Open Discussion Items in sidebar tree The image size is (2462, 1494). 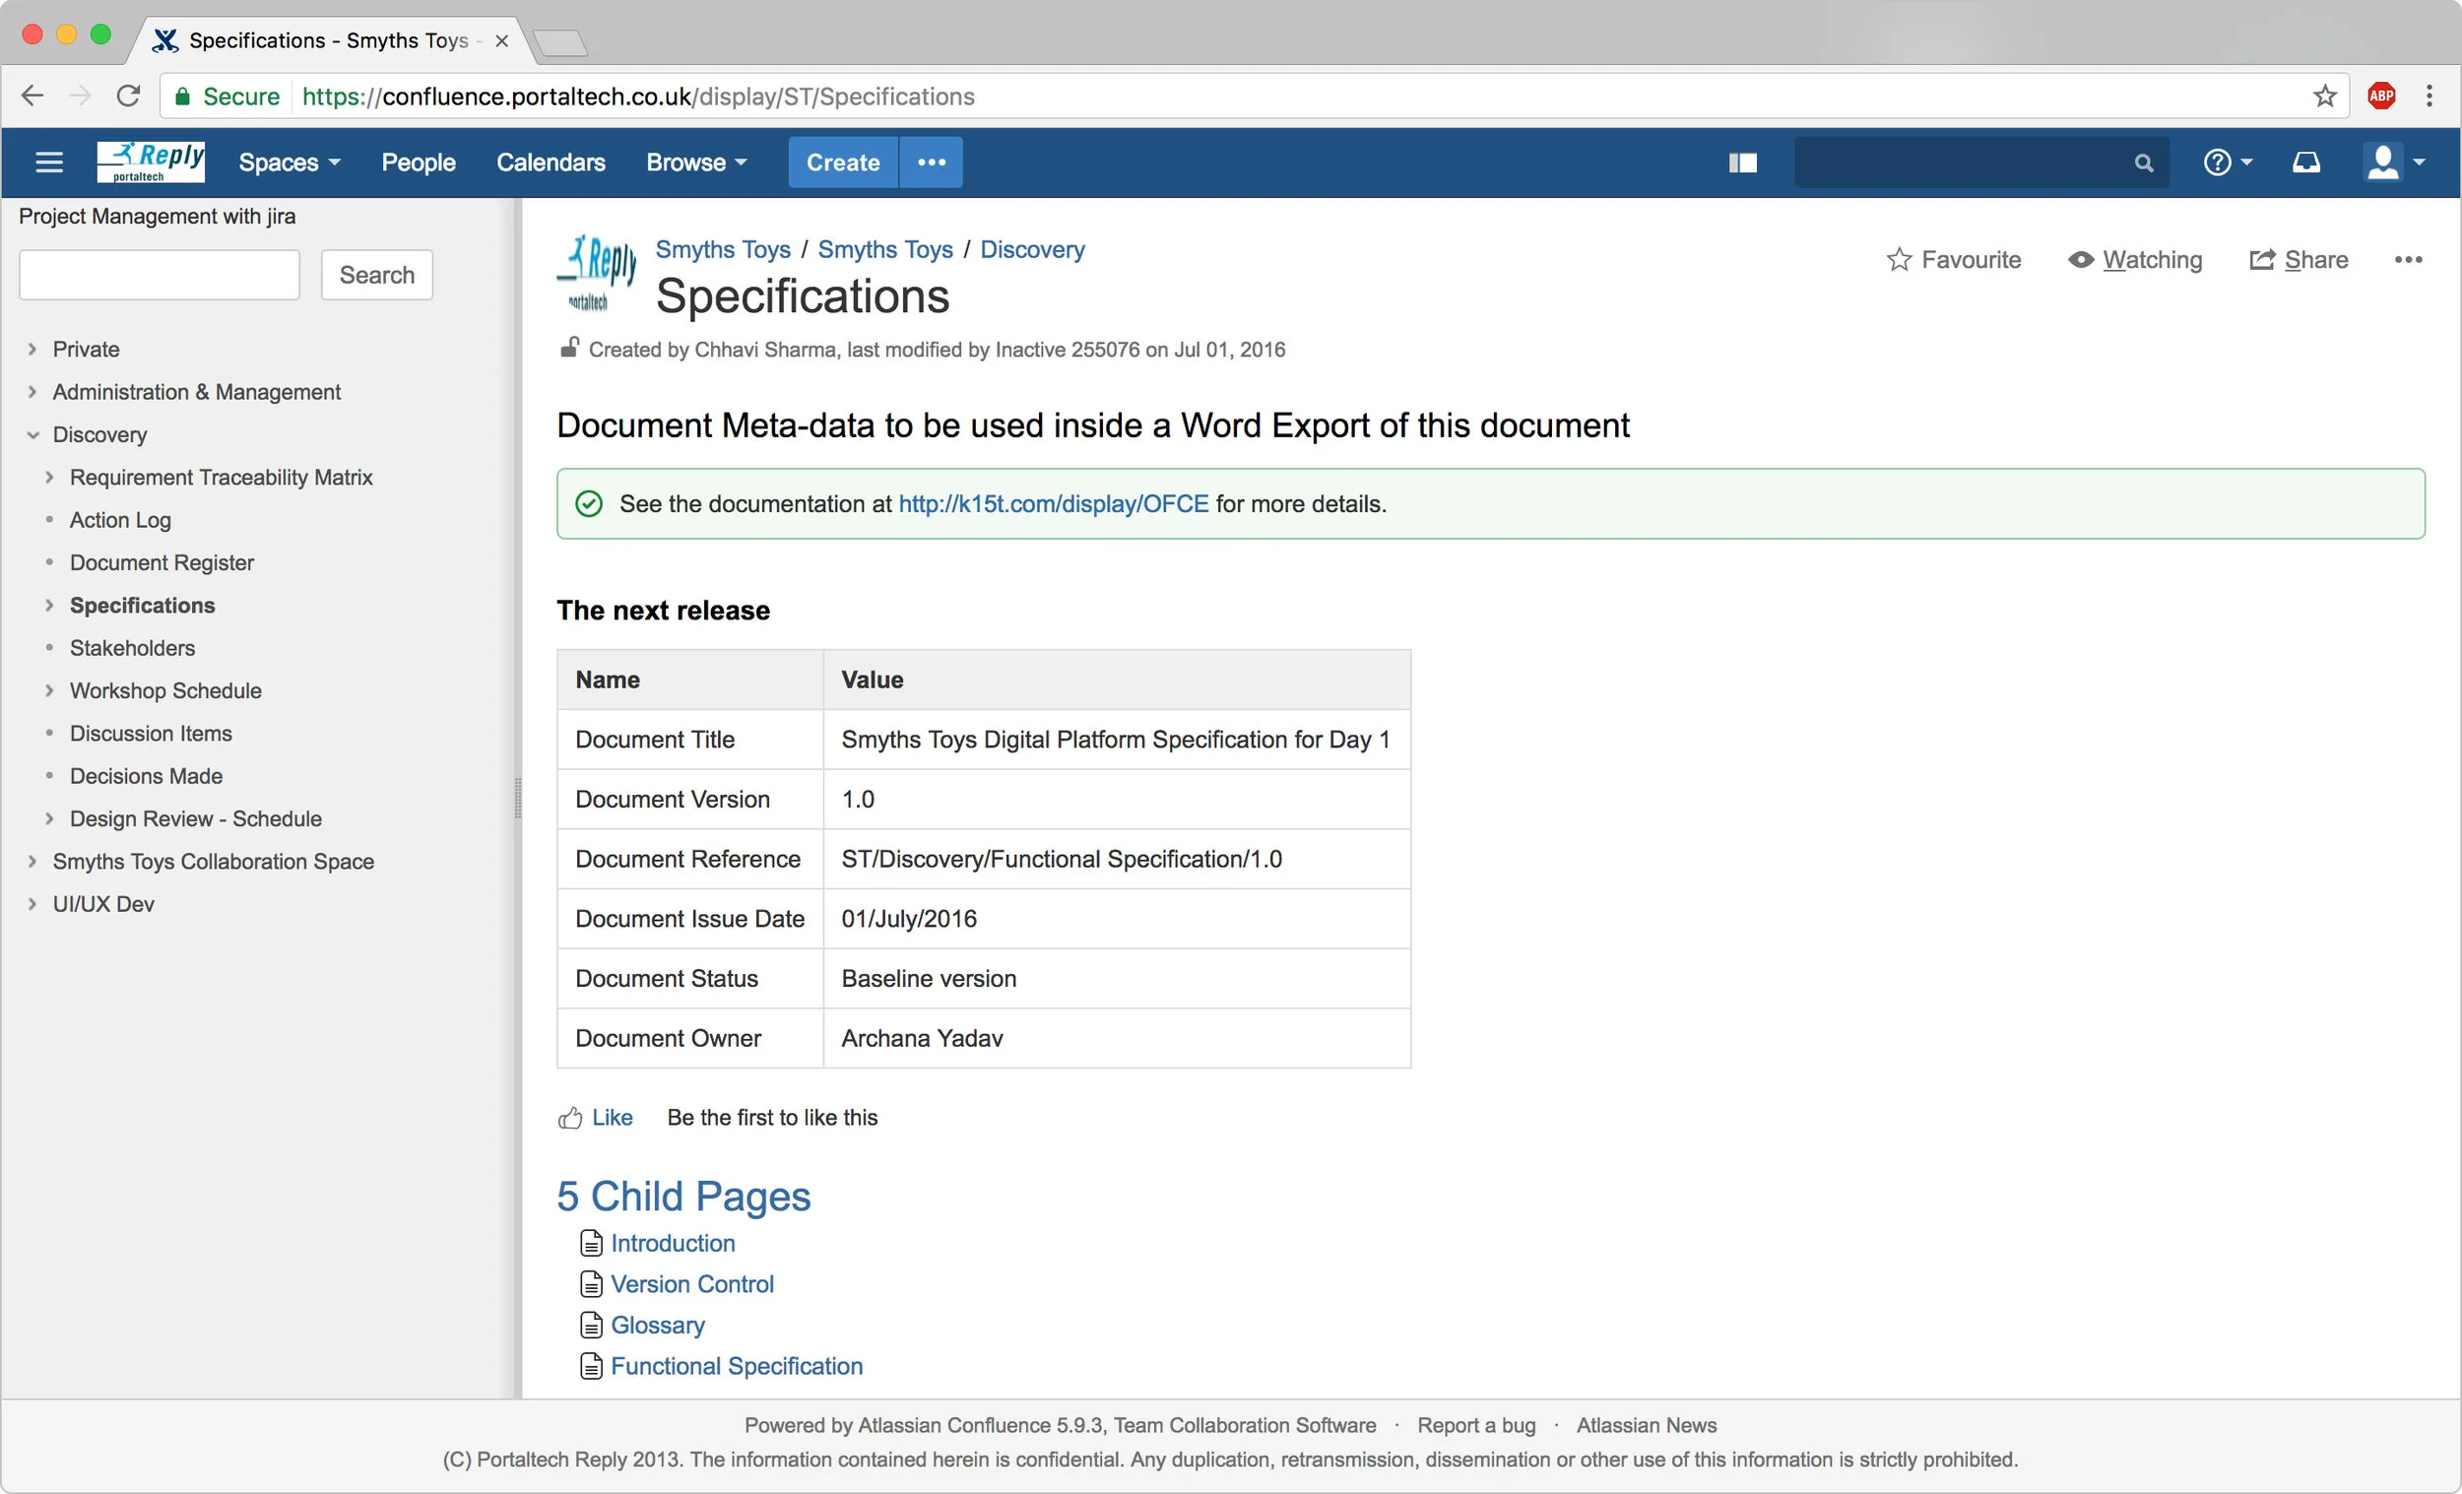(151, 734)
